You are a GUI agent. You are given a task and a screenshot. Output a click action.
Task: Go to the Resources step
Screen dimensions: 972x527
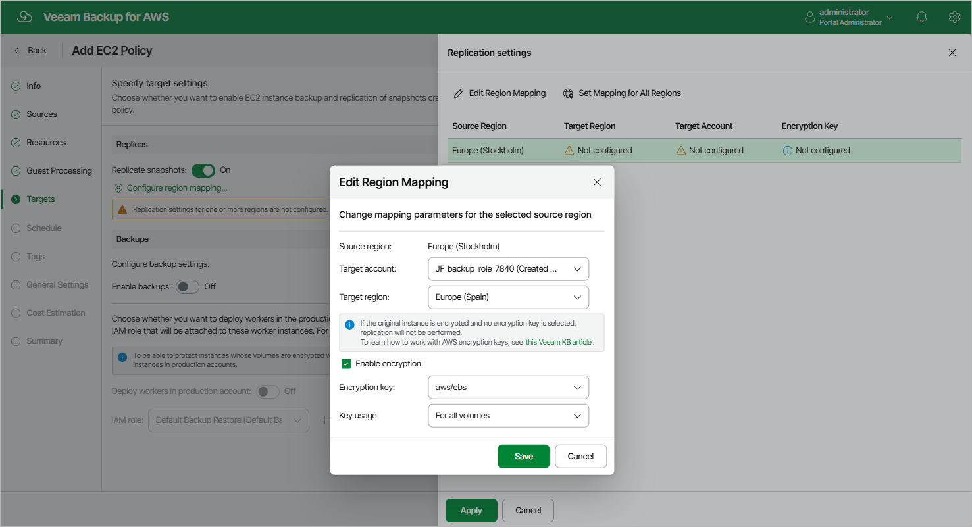coord(46,143)
